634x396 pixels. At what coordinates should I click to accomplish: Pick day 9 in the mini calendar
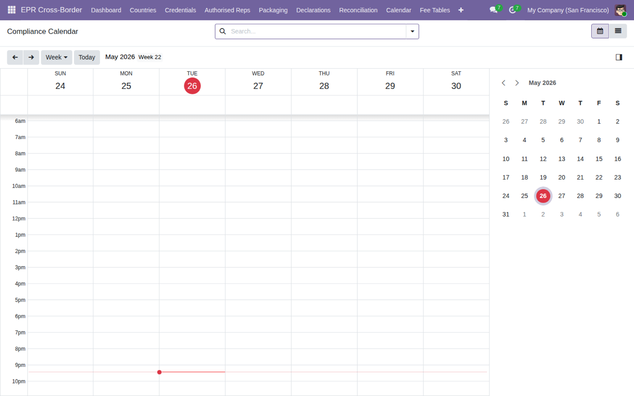click(618, 140)
